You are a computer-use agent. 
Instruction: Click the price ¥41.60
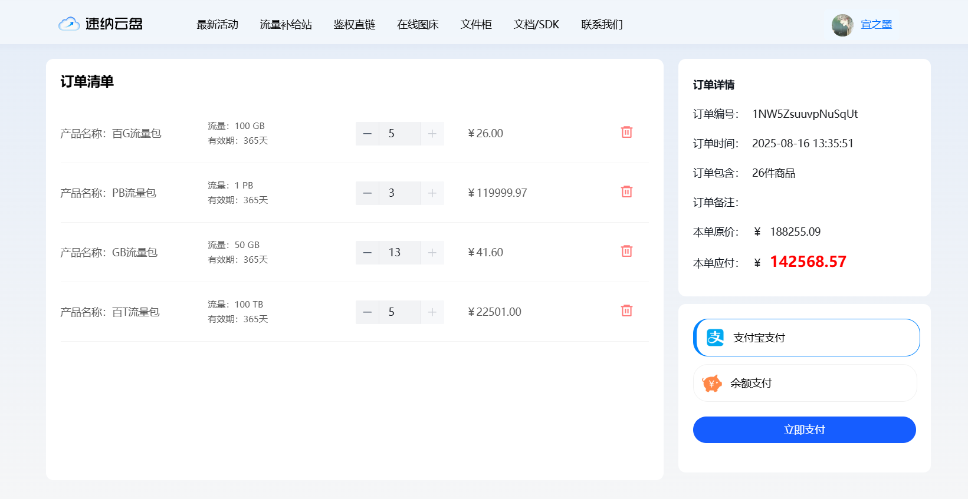(485, 252)
